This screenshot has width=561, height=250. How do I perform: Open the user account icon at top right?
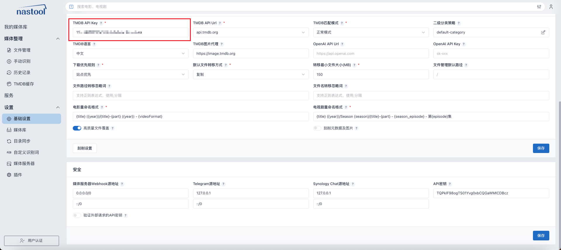pyautogui.click(x=551, y=7)
